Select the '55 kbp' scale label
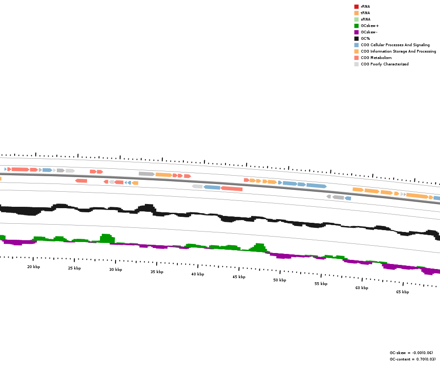 click(321, 284)
